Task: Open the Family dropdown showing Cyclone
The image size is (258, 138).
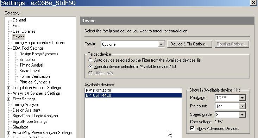Action: click(133, 44)
